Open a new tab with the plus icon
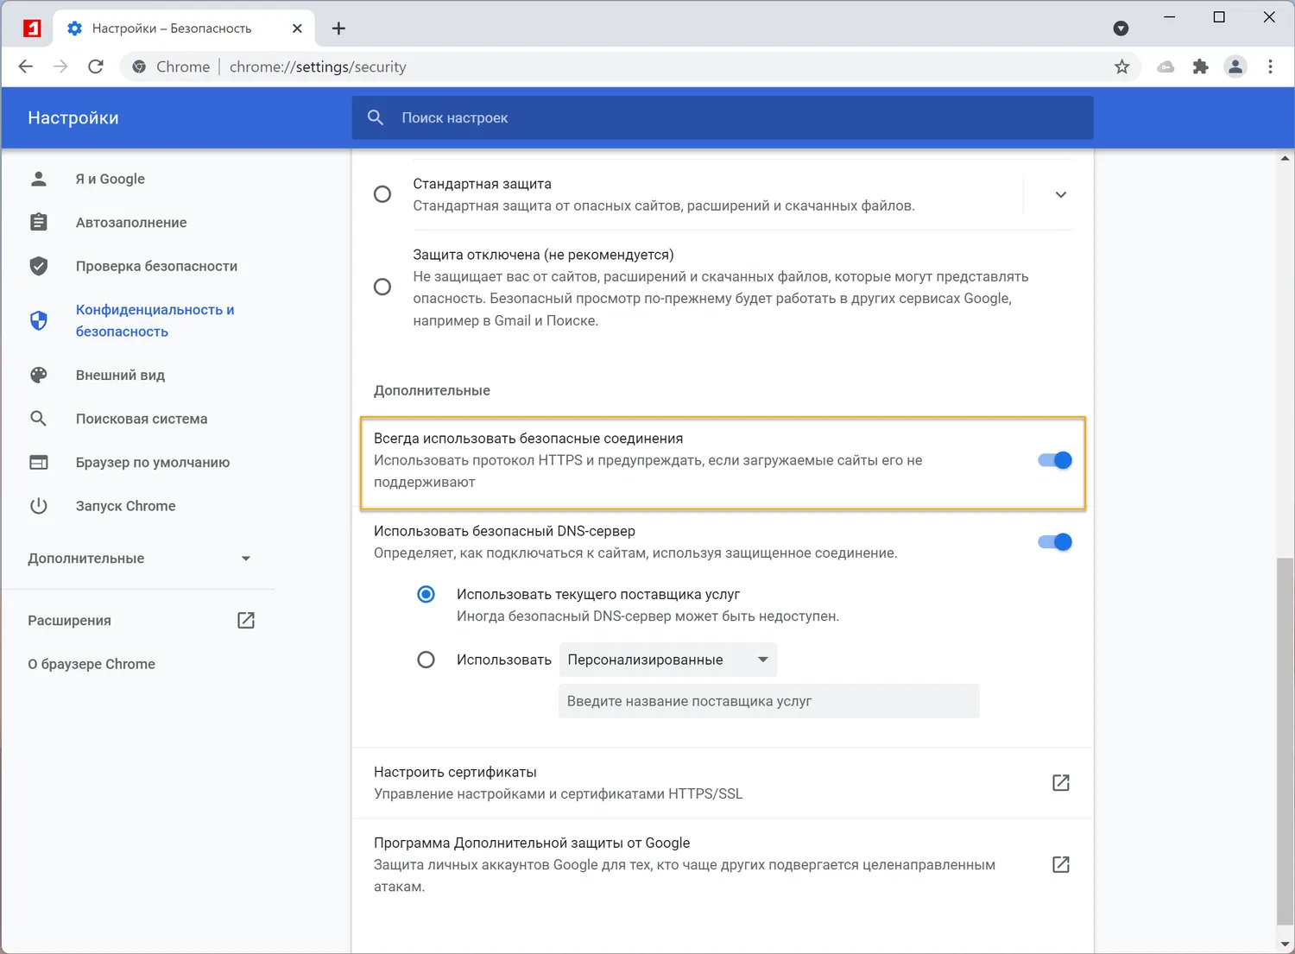Viewport: 1295px width, 954px height. point(338,28)
